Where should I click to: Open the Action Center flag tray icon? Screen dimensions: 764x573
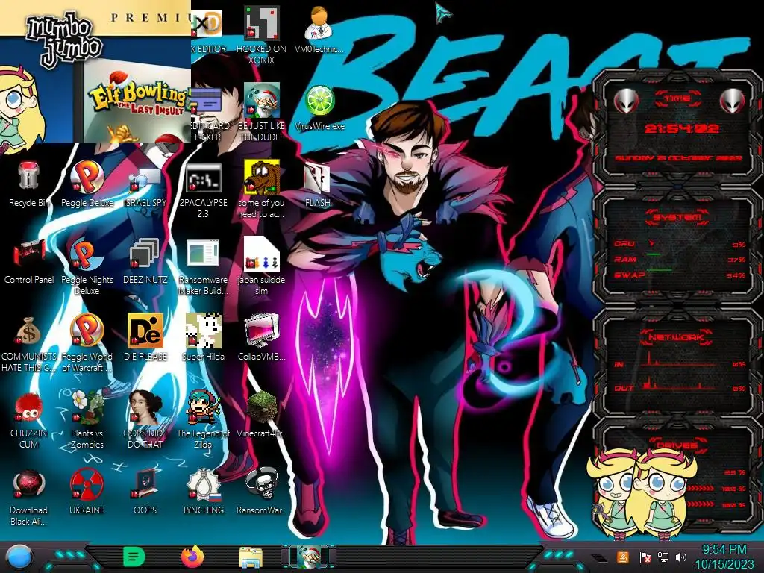click(x=645, y=557)
